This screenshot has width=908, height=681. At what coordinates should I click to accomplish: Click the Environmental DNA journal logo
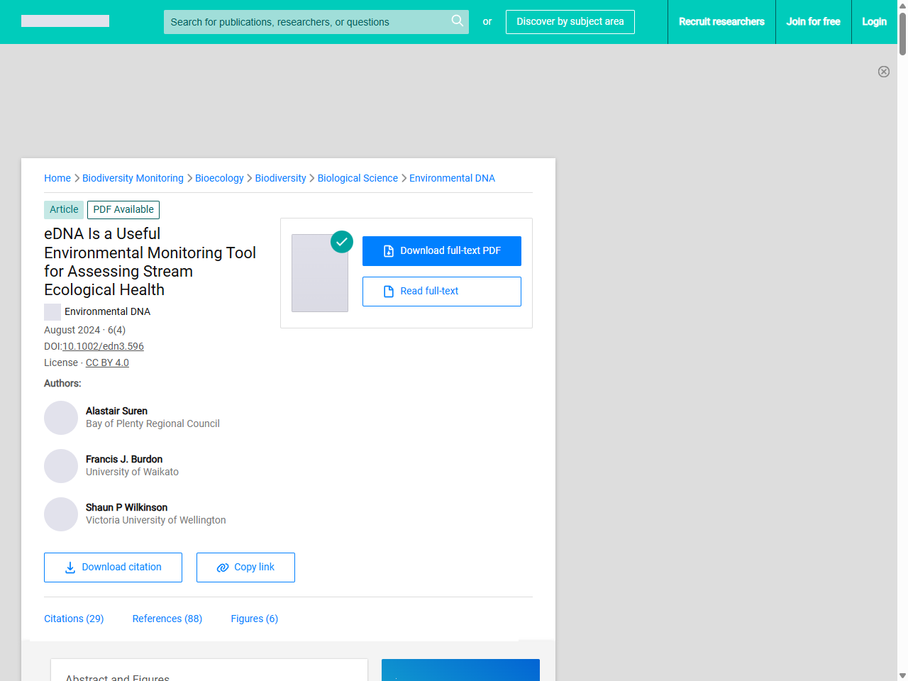[52, 312]
